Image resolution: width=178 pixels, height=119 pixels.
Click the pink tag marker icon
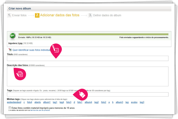click(x=81, y=94)
